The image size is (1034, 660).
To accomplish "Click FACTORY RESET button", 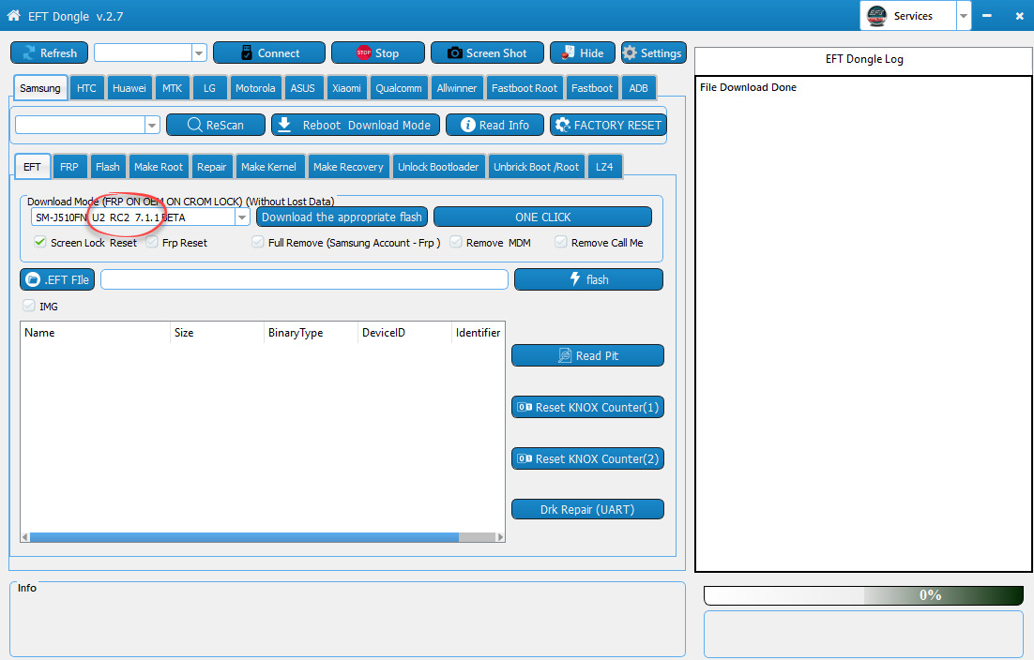I will click(x=608, y=125).
